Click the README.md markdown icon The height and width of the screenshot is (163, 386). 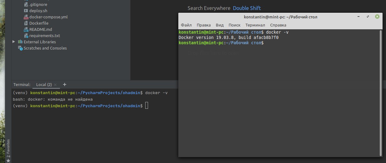pos(26,30)
